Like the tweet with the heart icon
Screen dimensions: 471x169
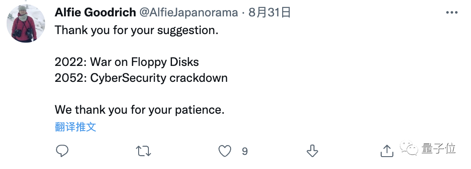click(x=225, y=151)
